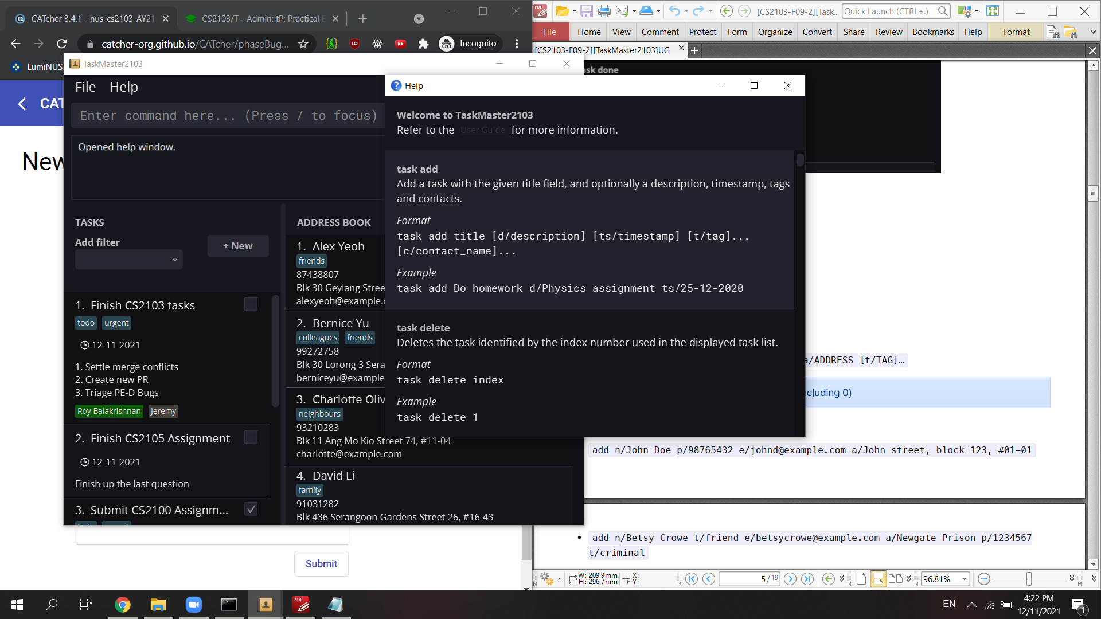Click the options gear icon in status bar

pyautogui.click(x=546, y=578)
